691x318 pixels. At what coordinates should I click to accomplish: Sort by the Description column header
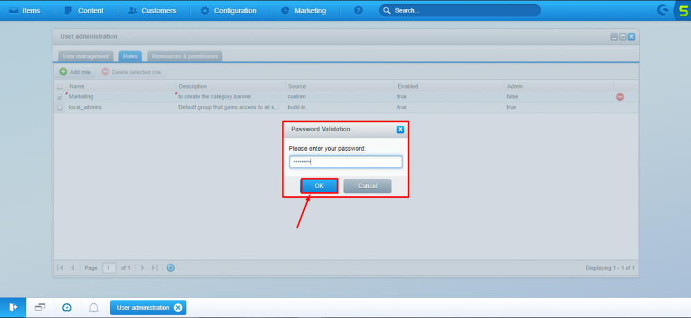click(x=230, y=86)
